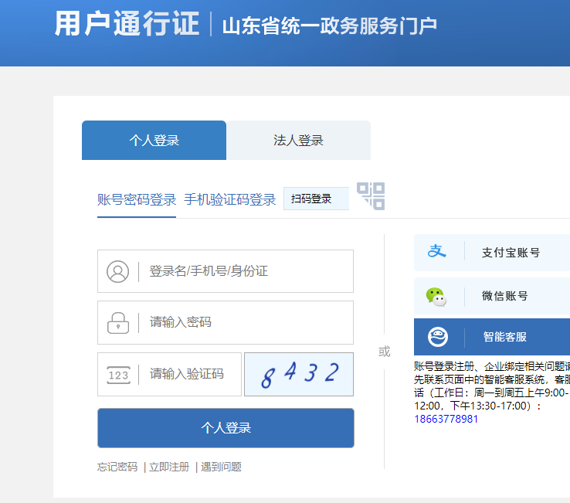Refresh the captcha image 8432
This screenshot has height=503, width=570.
[x=299, y=375]
